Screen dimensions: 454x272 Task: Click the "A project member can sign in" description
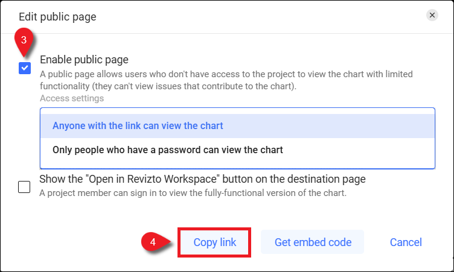(x=193, y=193)
